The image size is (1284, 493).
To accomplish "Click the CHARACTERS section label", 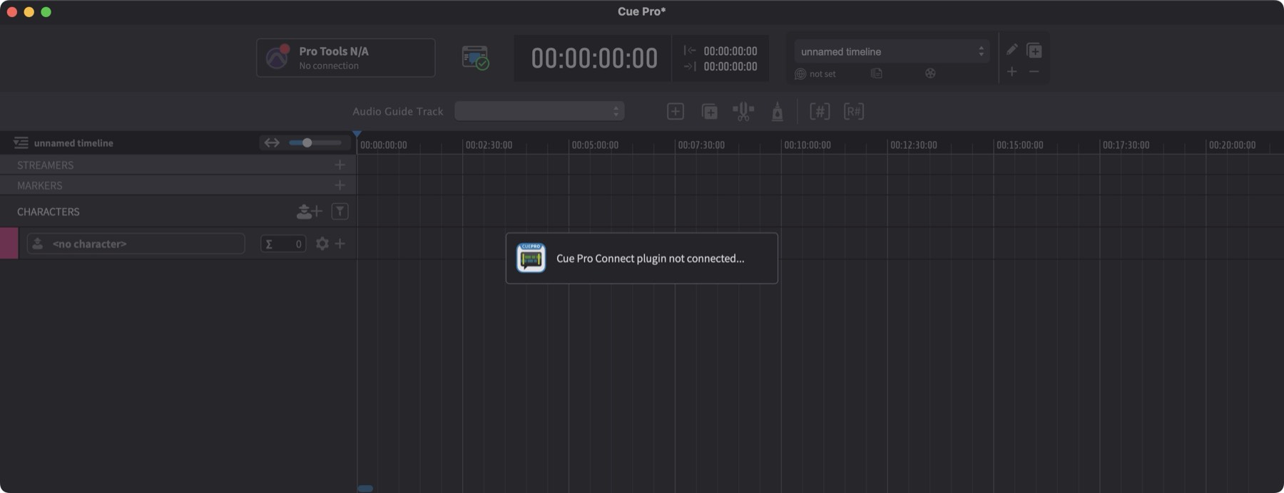I will tap(49, 212).
